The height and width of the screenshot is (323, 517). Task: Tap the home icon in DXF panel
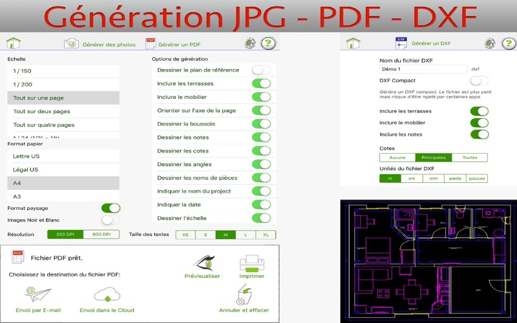pos(353,43)
